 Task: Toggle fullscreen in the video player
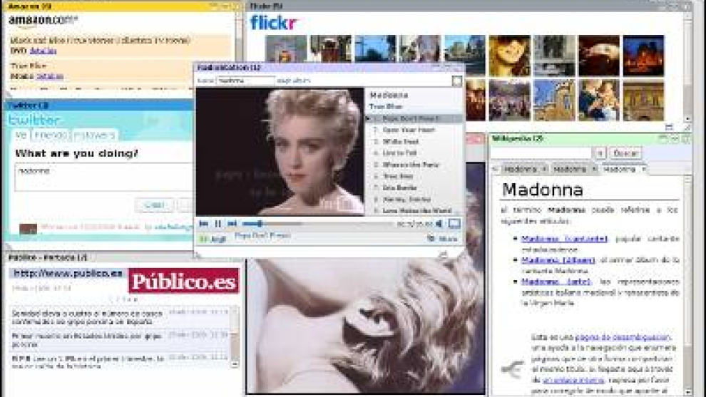point(454,224)
